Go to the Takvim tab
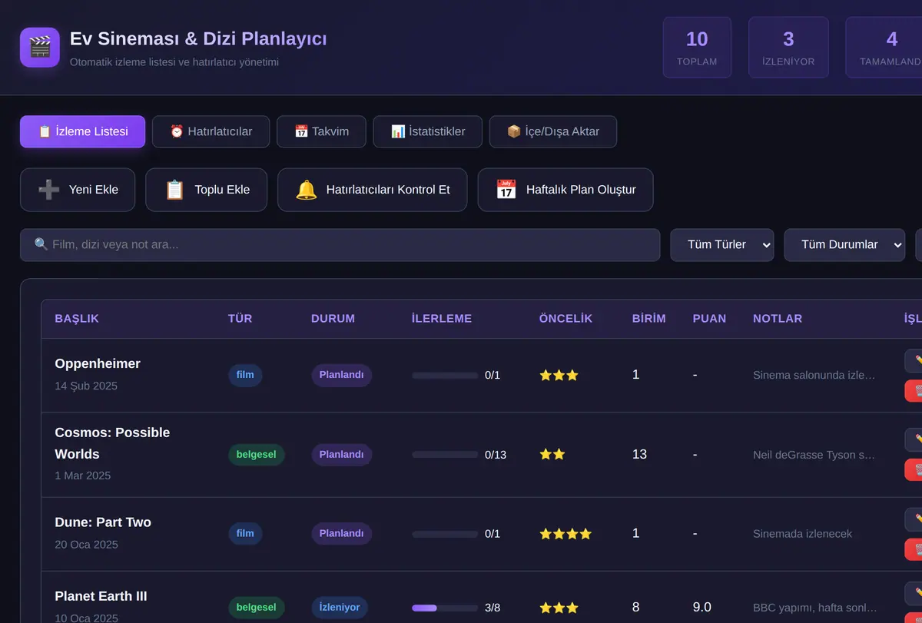The image size is (922, 623). 321,131
